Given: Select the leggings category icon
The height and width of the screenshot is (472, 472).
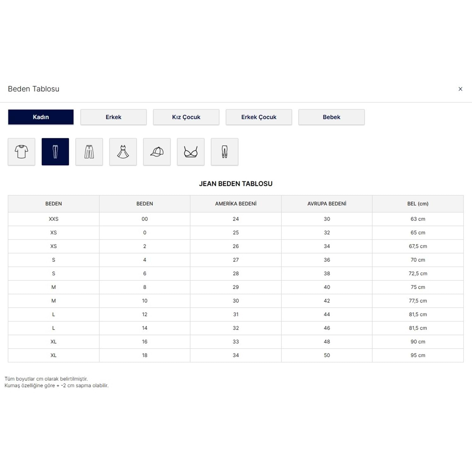Looking at the screenshot, I should click(224, 152).
